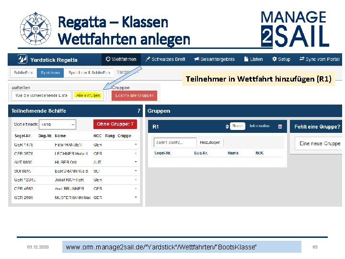Open the Setup tab
This screenshot has width=345, height=259.
point(281,59)
